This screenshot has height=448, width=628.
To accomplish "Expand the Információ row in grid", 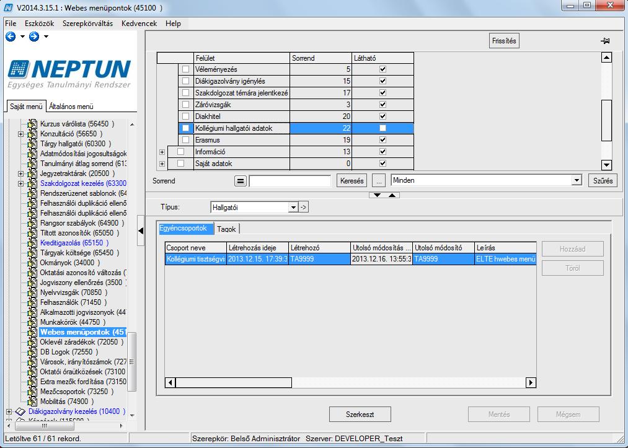I will coord(162,152).
